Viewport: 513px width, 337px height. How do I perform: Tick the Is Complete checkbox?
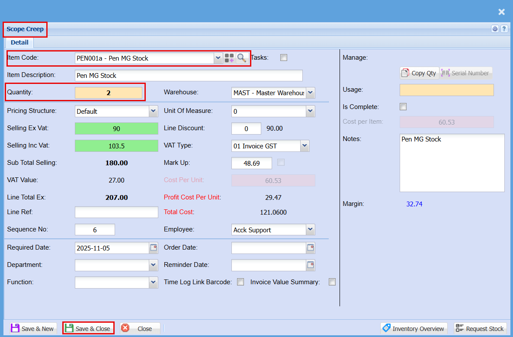[x=403, y=107]
